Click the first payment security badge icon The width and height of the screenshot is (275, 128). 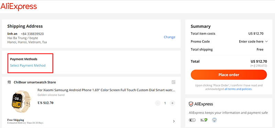[x=192, y=120]
